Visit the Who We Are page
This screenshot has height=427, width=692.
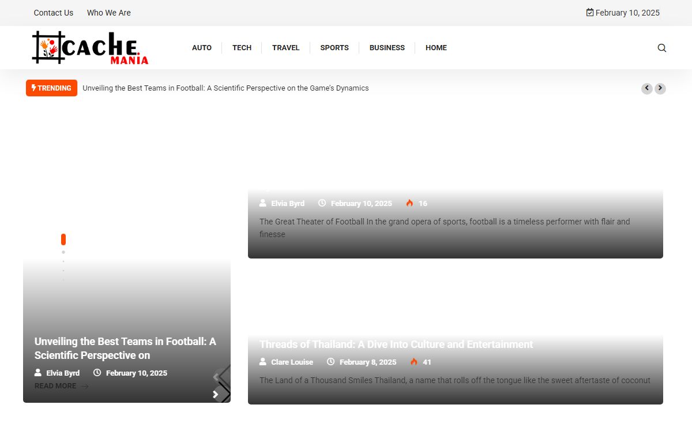click(109, 13)
